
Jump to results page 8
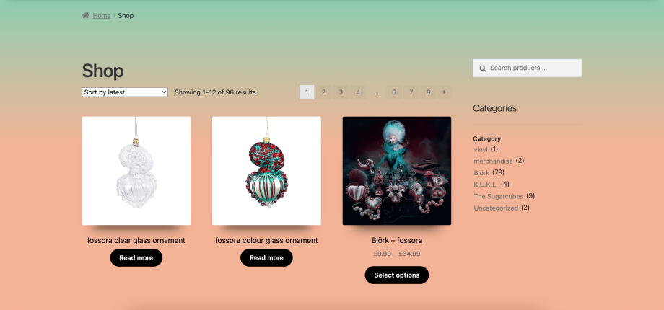coord(429,92)
